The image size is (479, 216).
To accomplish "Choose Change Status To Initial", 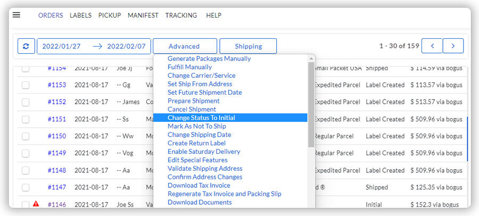I will click(x=201, y=118).
